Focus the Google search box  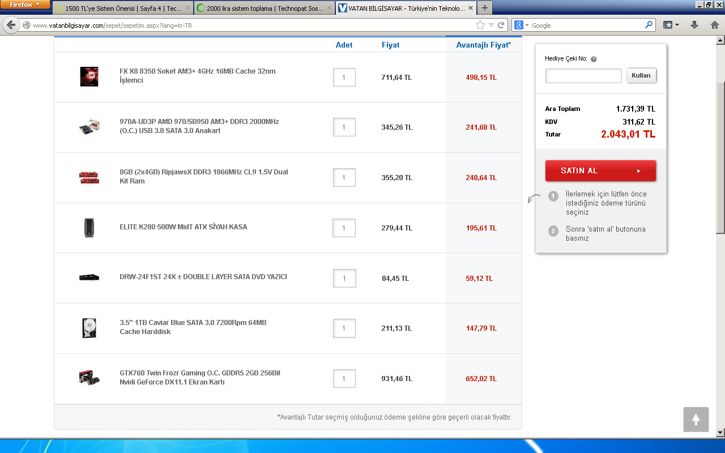tap(586, 25)
